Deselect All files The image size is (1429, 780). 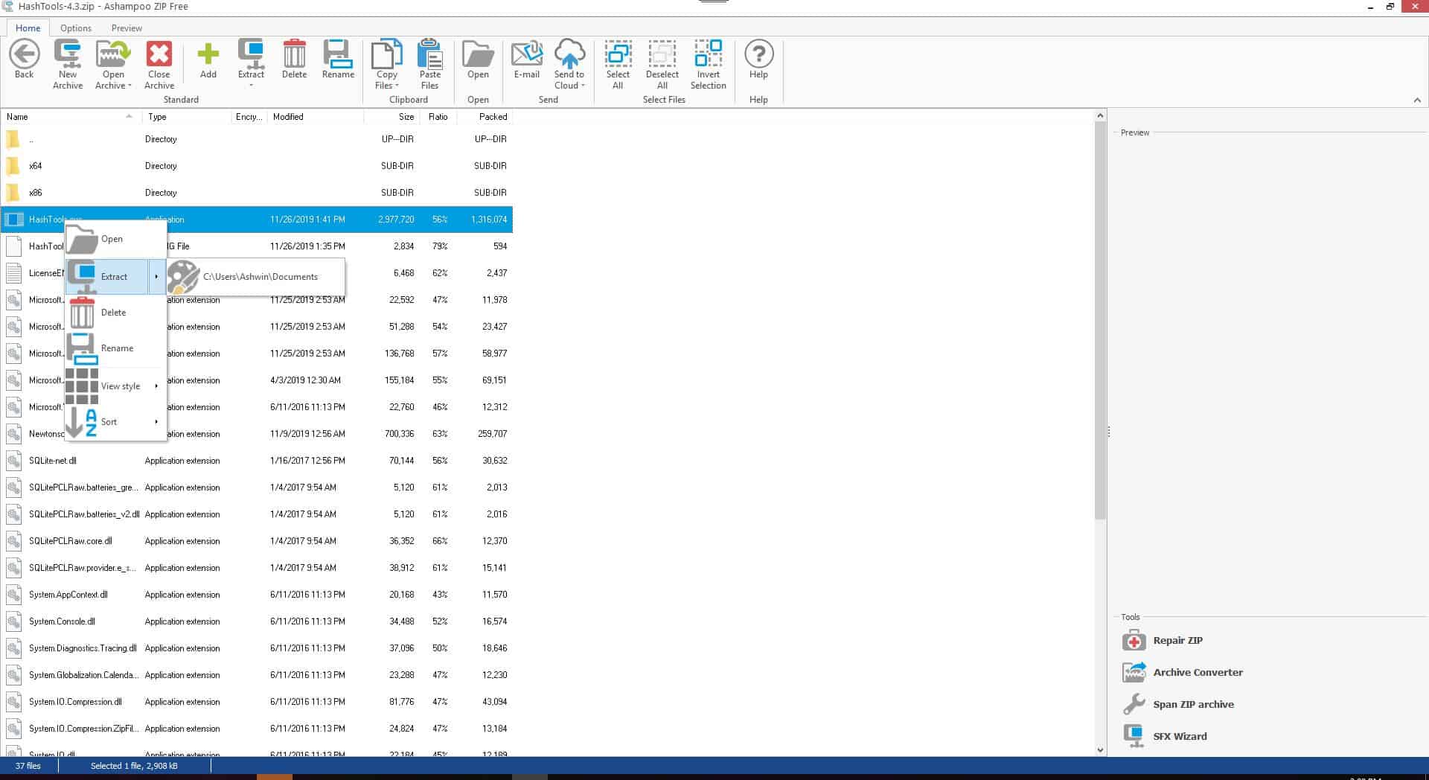[662, 65]
